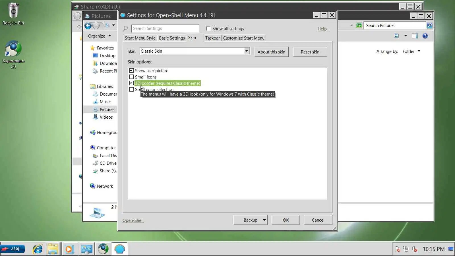The width and height of the screenshot is (455, 256).
Task: Open the Skin dropdown list
Action: coord(247,51)
